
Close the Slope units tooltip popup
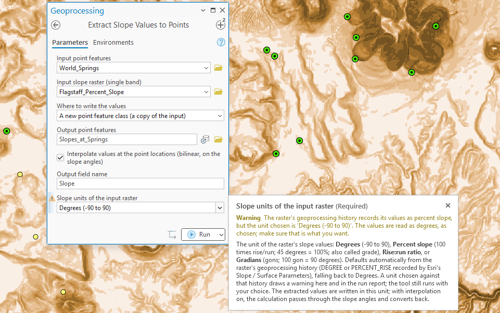click(x=447, y=205)
